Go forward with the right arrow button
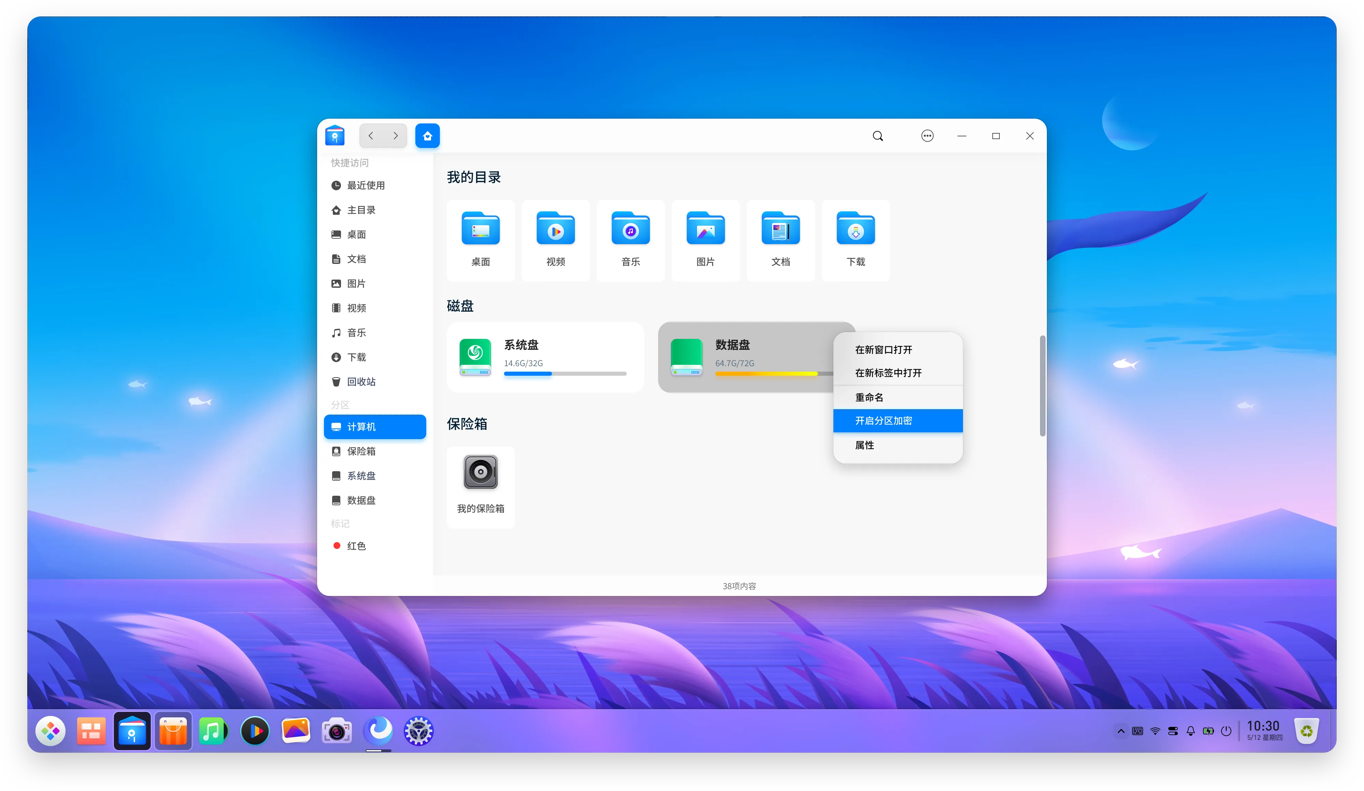The image size is (1364, 791). tap(395, 136)
